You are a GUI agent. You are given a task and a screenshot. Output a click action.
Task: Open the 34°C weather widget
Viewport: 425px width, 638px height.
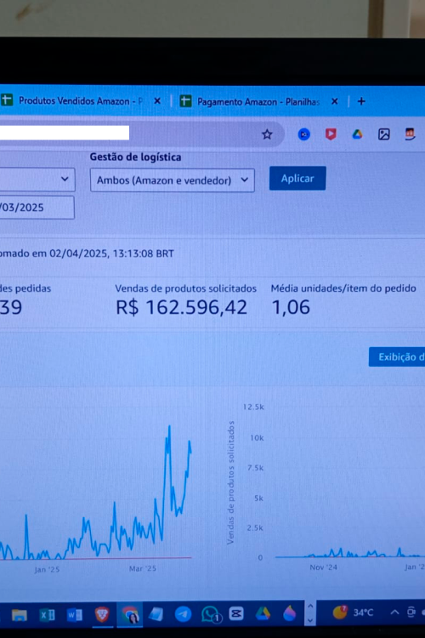[352, 612]
